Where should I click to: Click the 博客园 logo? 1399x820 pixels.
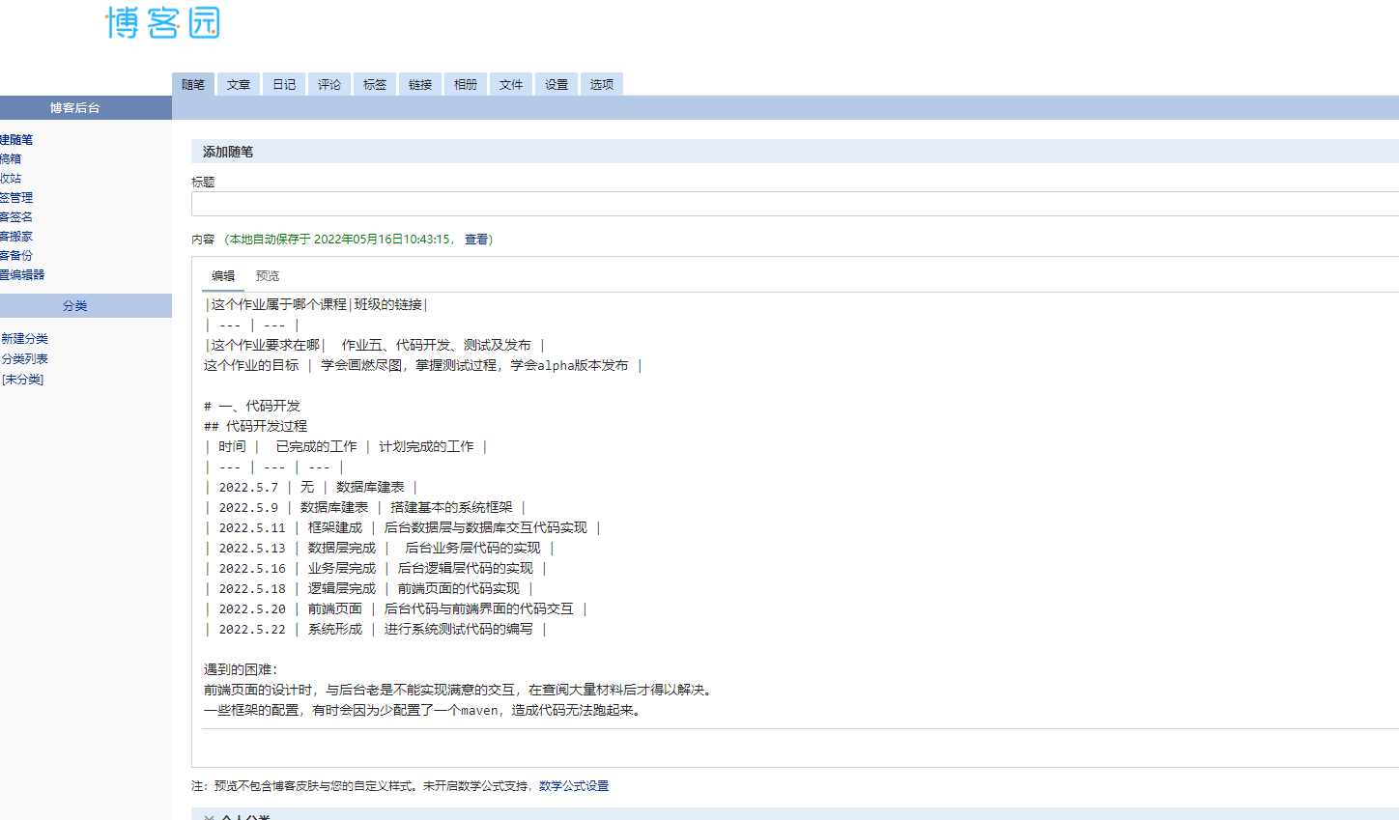163,22
